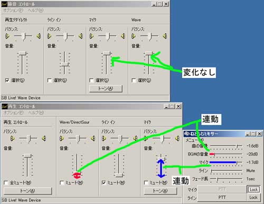Click the 再生コントロール window title icon
The width and height of the screenshot is (264, 204).
[5, 106]
